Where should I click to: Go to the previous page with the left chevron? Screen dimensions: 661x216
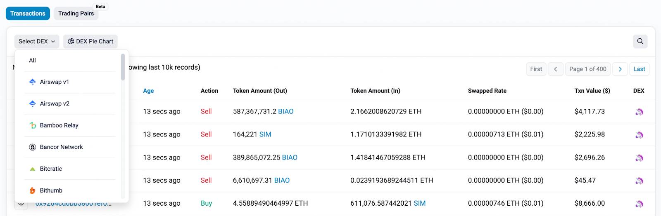coord(556,69)
